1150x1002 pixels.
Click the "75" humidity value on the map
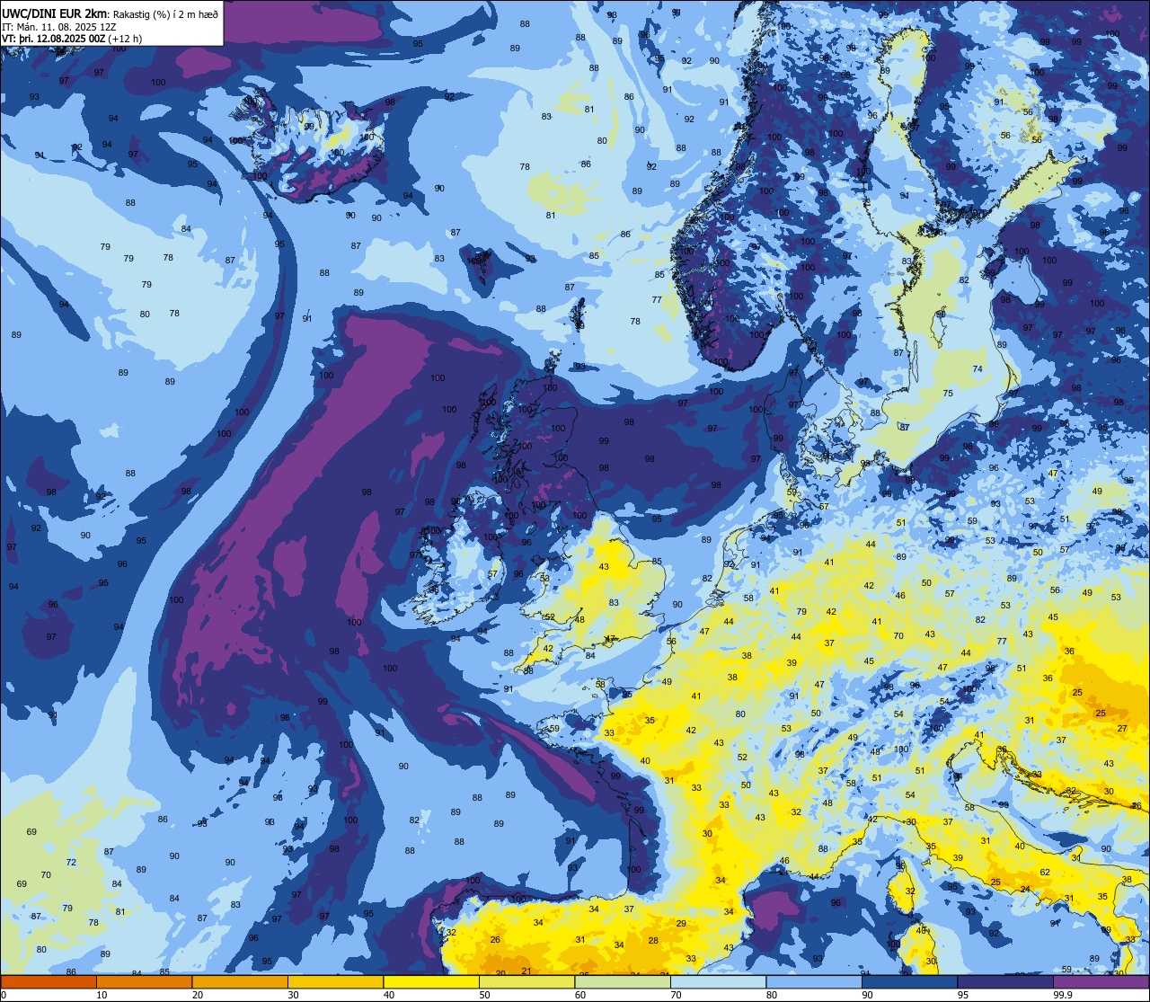pyautogui.click(x=947, y=394)
